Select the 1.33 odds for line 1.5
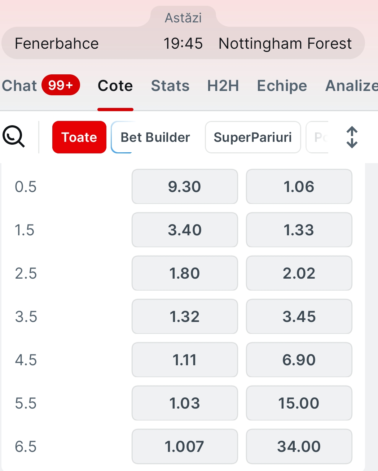378x471 pixels. point(299,230)
